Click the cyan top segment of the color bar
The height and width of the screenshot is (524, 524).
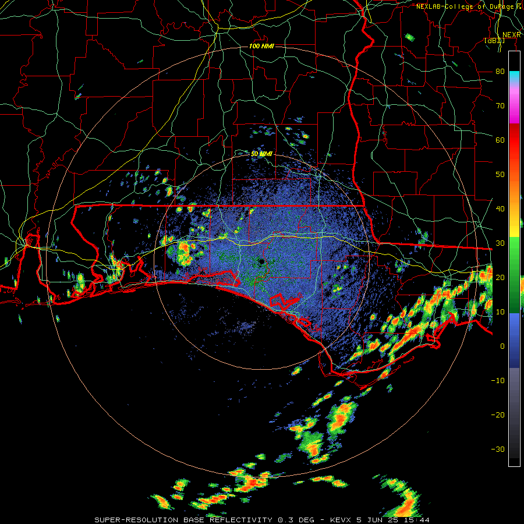[514, 76]
